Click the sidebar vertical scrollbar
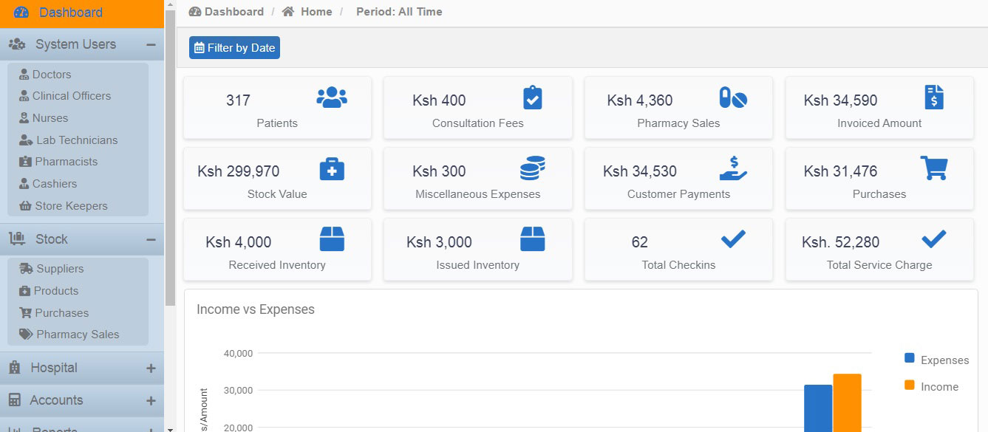The width and height of the screenshot is (988, 432). 170,148
